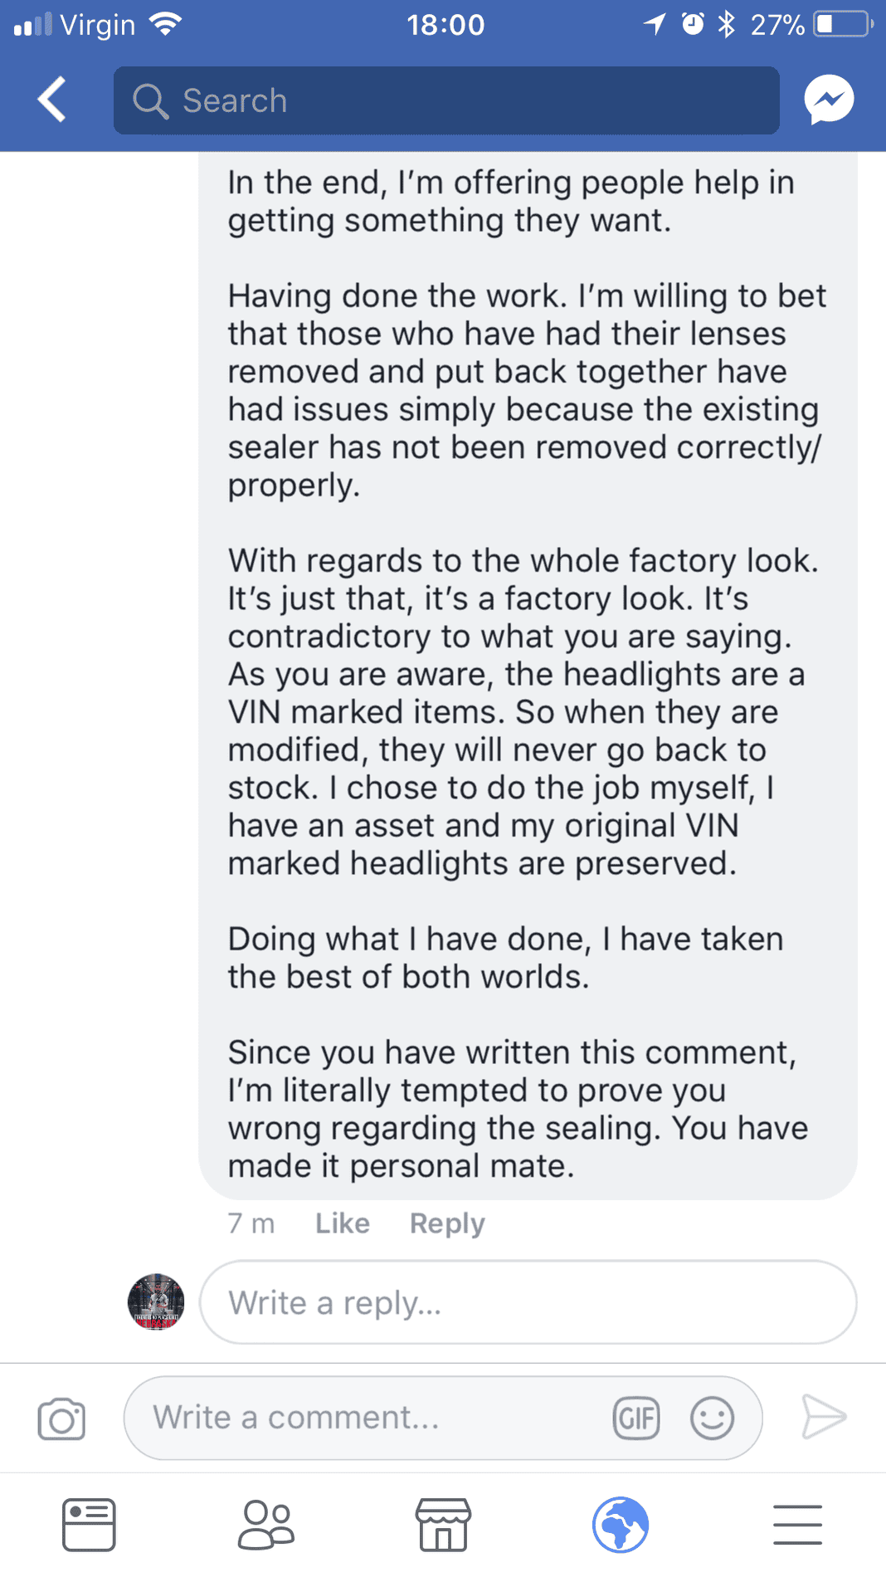Open the Friends tab
The image size is (886, 1577).
265,1525
